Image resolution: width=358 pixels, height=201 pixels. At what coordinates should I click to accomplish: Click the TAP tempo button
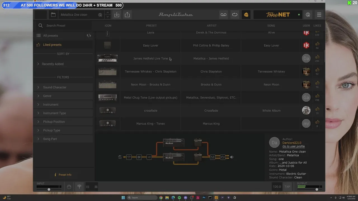click(287, 187)
